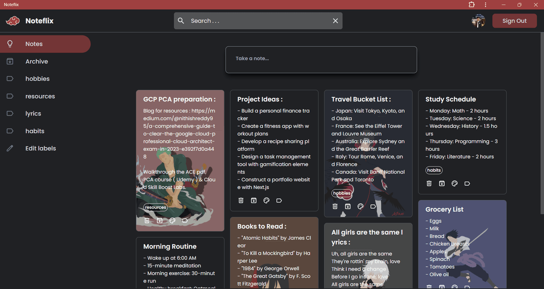Delete the Travel Bucket List note
The height and width of the screenshot is (289, 544).
tap(335, 207)
